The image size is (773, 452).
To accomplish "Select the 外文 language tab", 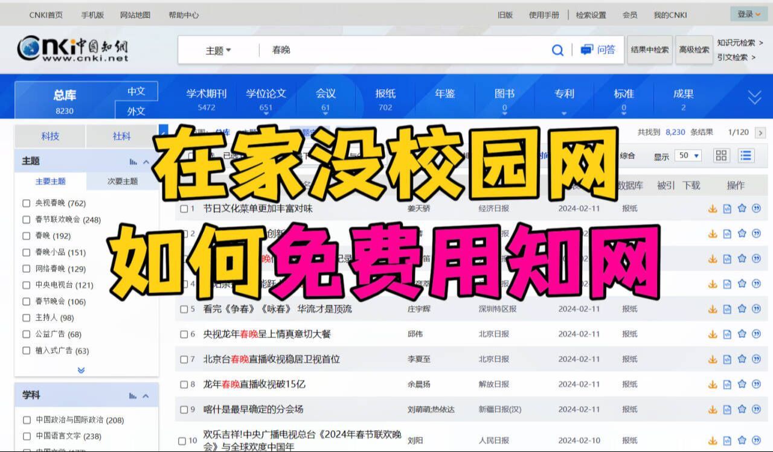I will 136,111.
